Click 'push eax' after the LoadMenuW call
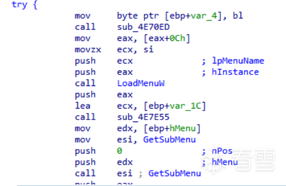The image size is (286, 186). coord(104,94)
